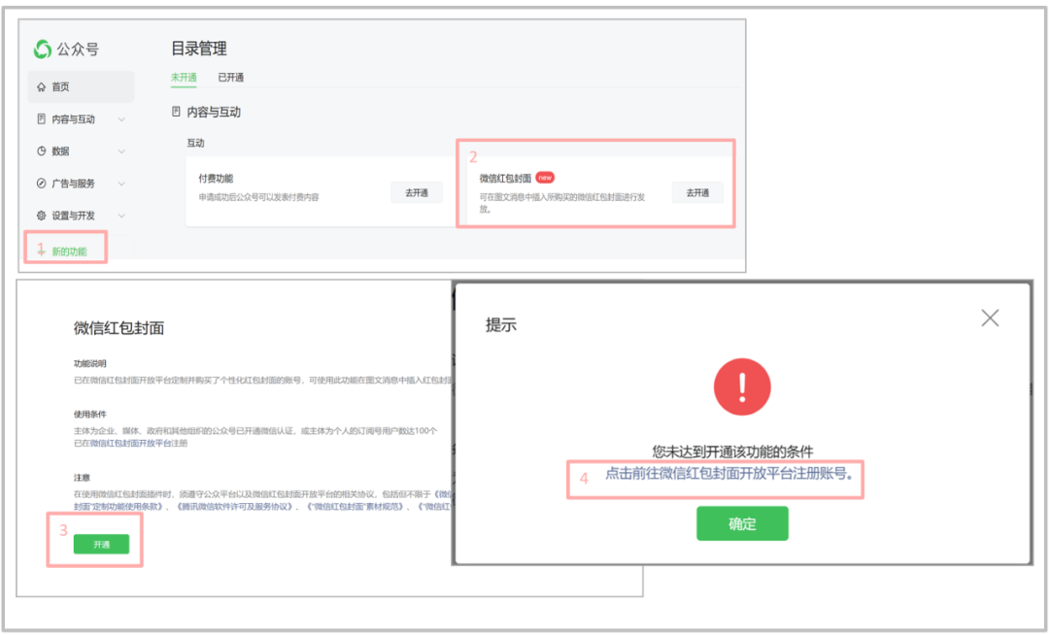Open 《"微信红包封面"素材规范》 link
The height and width of the screenshot is (635, 1049).
click(x=355, y=507)
